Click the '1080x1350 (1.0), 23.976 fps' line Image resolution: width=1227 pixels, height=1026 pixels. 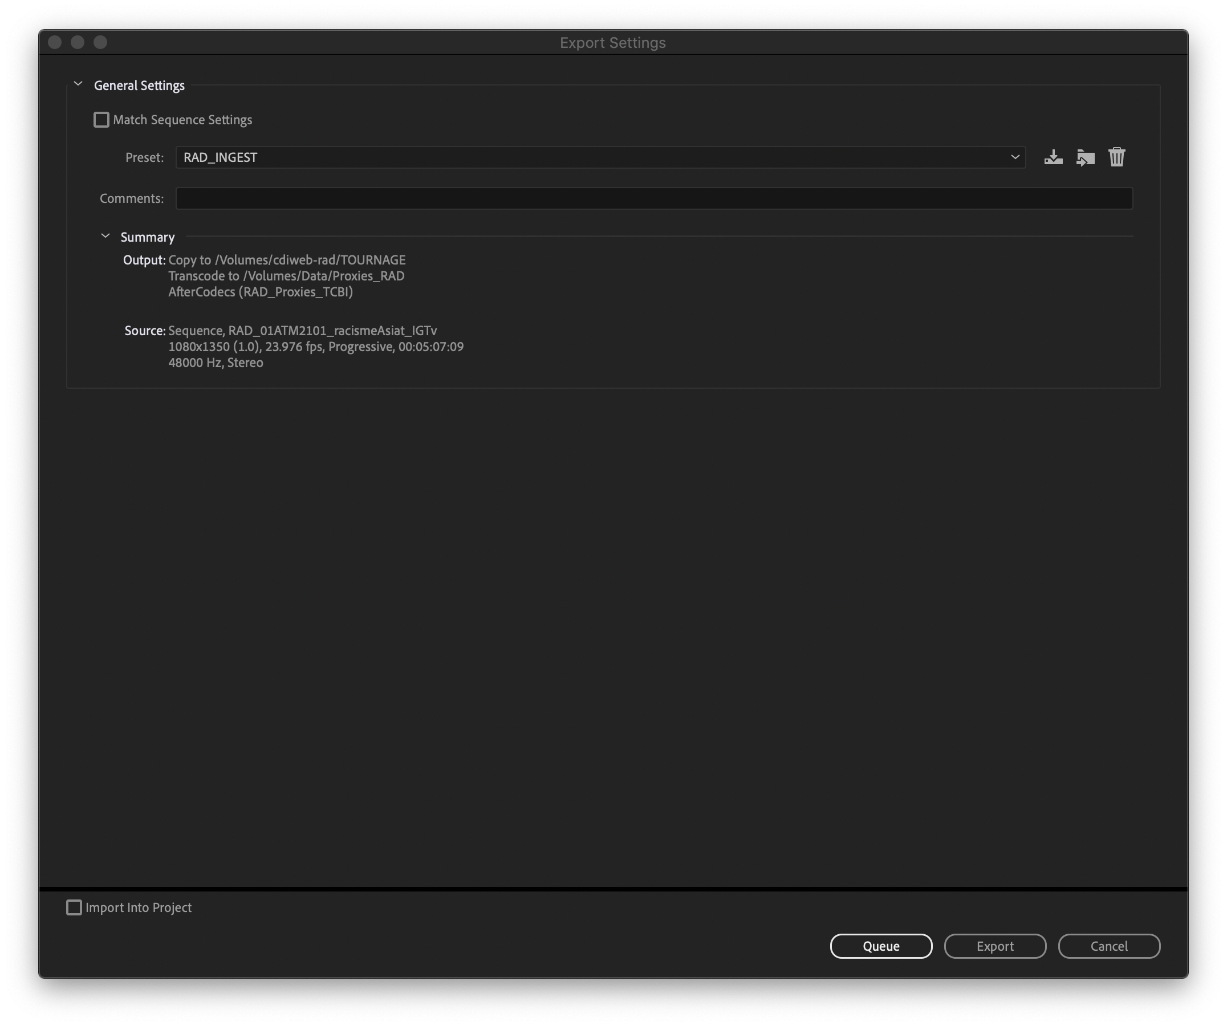(x=316, y=347)
